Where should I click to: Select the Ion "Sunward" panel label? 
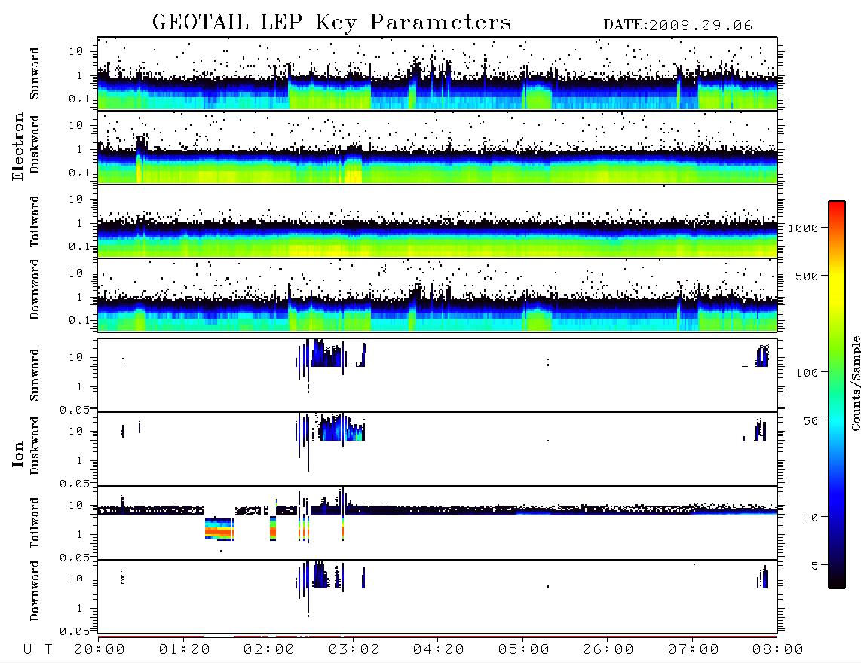35,375
